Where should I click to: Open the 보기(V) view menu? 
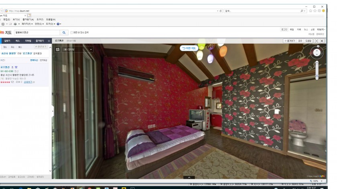[16, 20]
